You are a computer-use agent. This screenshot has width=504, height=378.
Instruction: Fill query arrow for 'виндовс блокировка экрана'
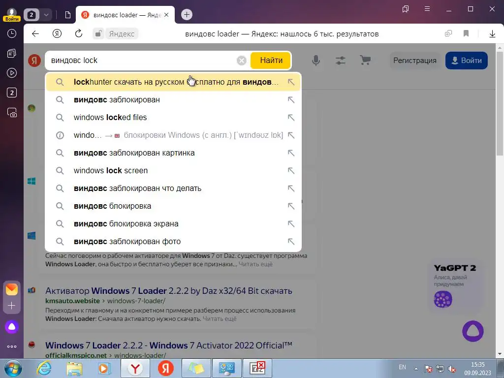point(291,224)
